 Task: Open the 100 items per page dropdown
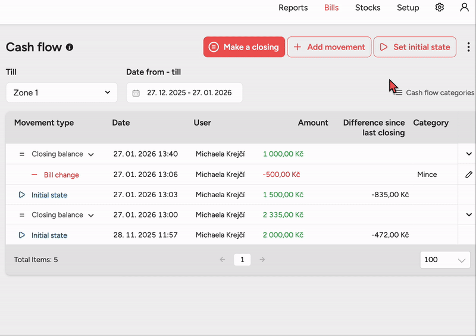click(444, 260)
